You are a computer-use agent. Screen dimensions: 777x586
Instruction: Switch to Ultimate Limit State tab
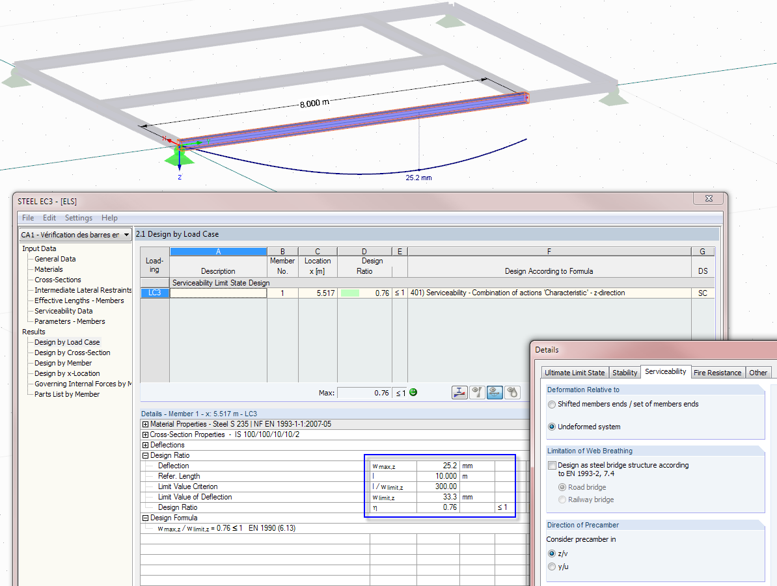click(x=575, y=373)
